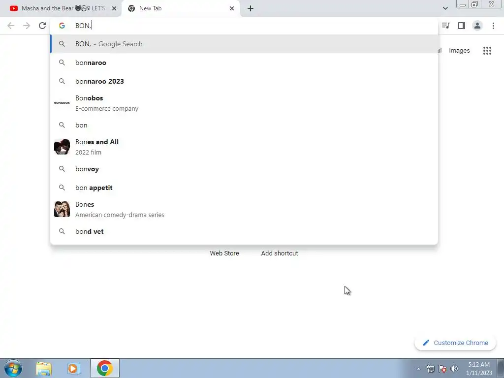
Task: Open the Web Store shortcut
Action: pyautogui.click(x=224, y=253)
